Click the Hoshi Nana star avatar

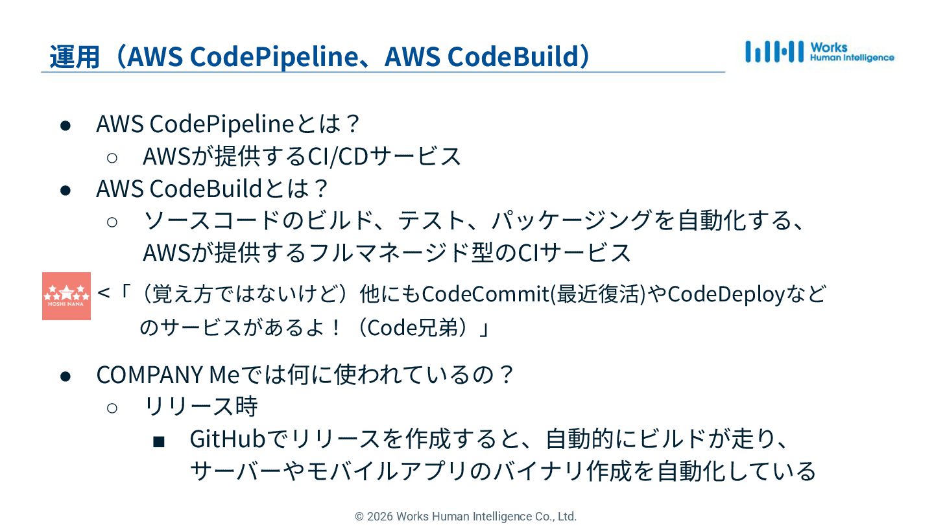tap(66, 296)
